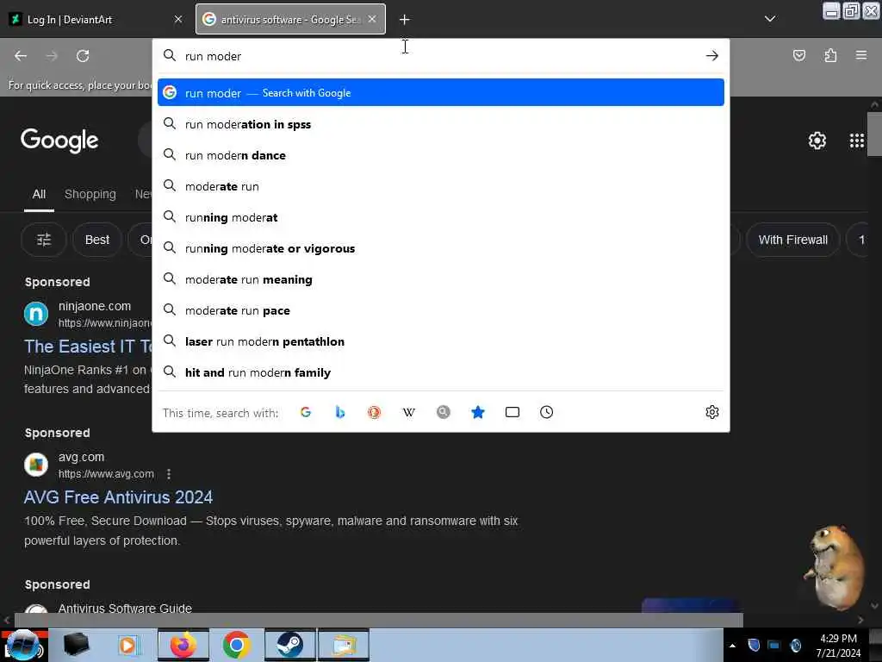Close the antivirus software Google Search tab
The image size is (882, 662).
(x=372, y=19)
